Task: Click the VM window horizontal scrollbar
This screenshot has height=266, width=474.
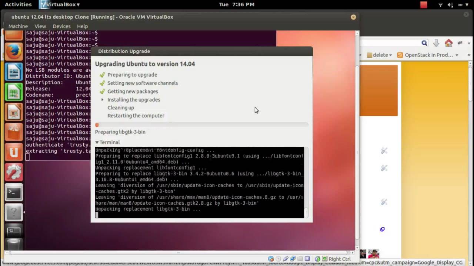Action: (x=179, y=252)
